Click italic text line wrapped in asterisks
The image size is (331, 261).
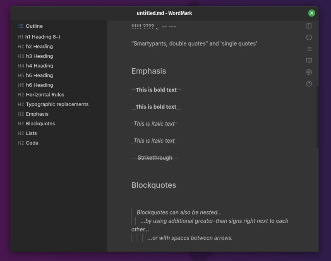[154, 124]
